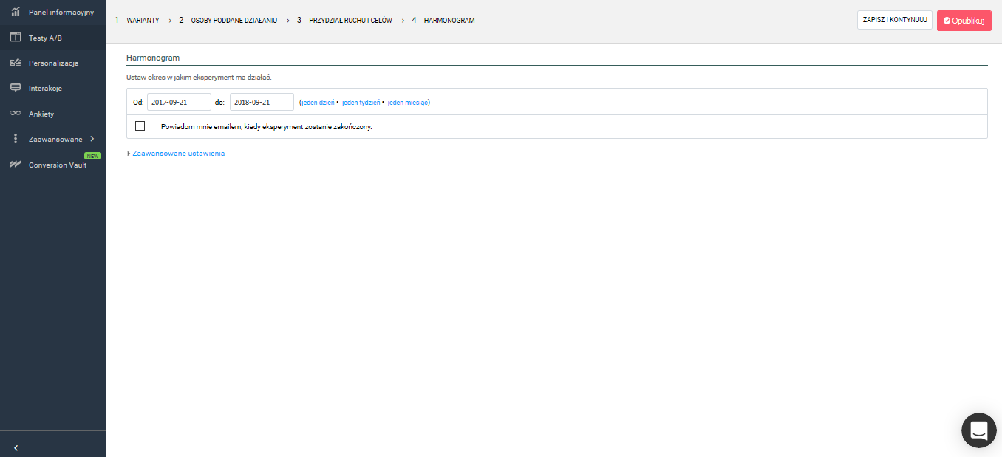This screenshot has height=457, width=1002.
Task: Click the Conversion Vault logo icon
Action: coord(16,165)
